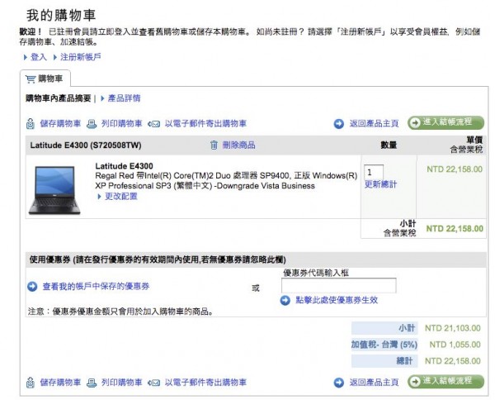Click 更改配置 change configuration link

121,197
